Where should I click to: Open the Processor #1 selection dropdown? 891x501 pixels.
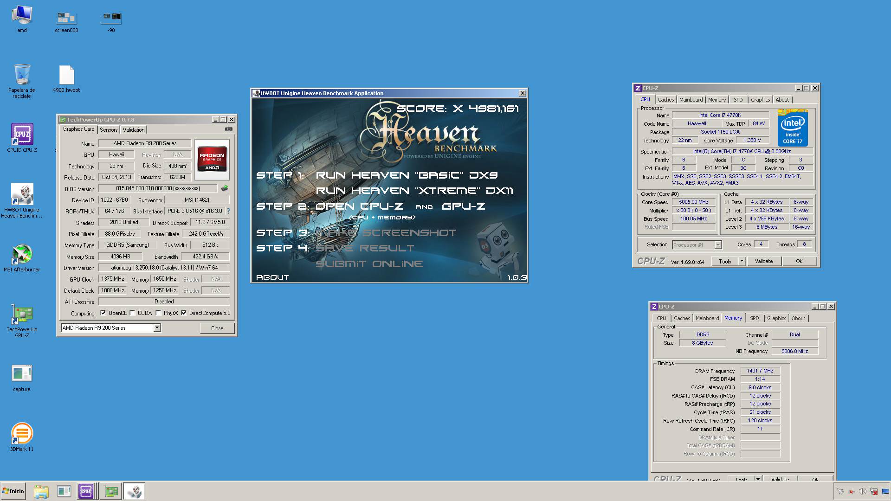[718, 245]
